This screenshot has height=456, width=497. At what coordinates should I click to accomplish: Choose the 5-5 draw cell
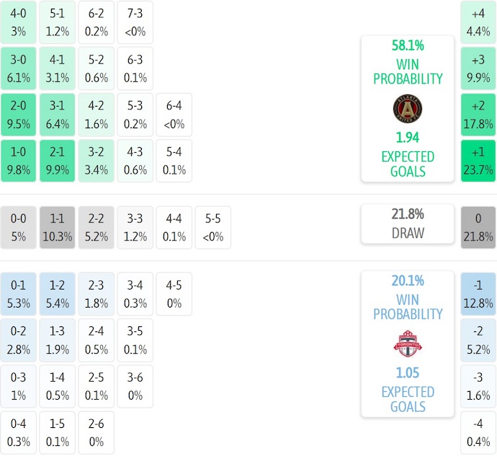tap(212, 228)
